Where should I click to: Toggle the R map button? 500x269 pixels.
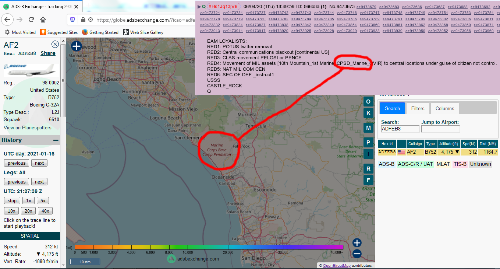click(368, 169)
